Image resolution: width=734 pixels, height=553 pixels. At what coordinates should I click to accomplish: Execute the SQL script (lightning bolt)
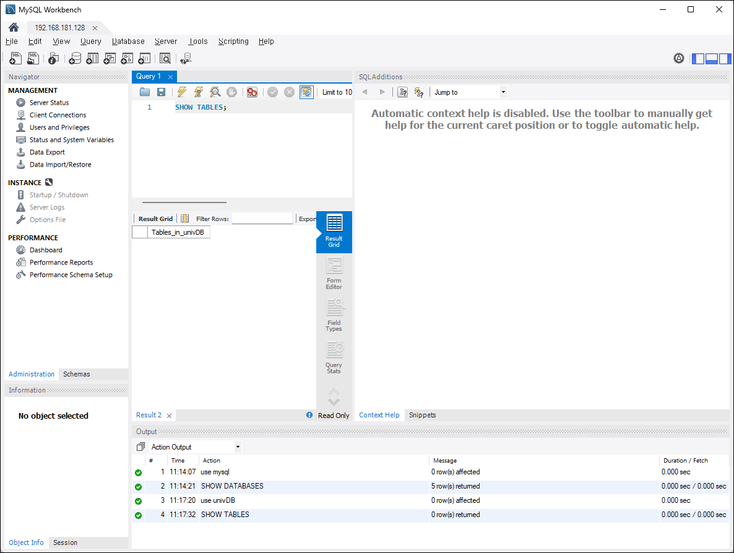coord(181,92)
